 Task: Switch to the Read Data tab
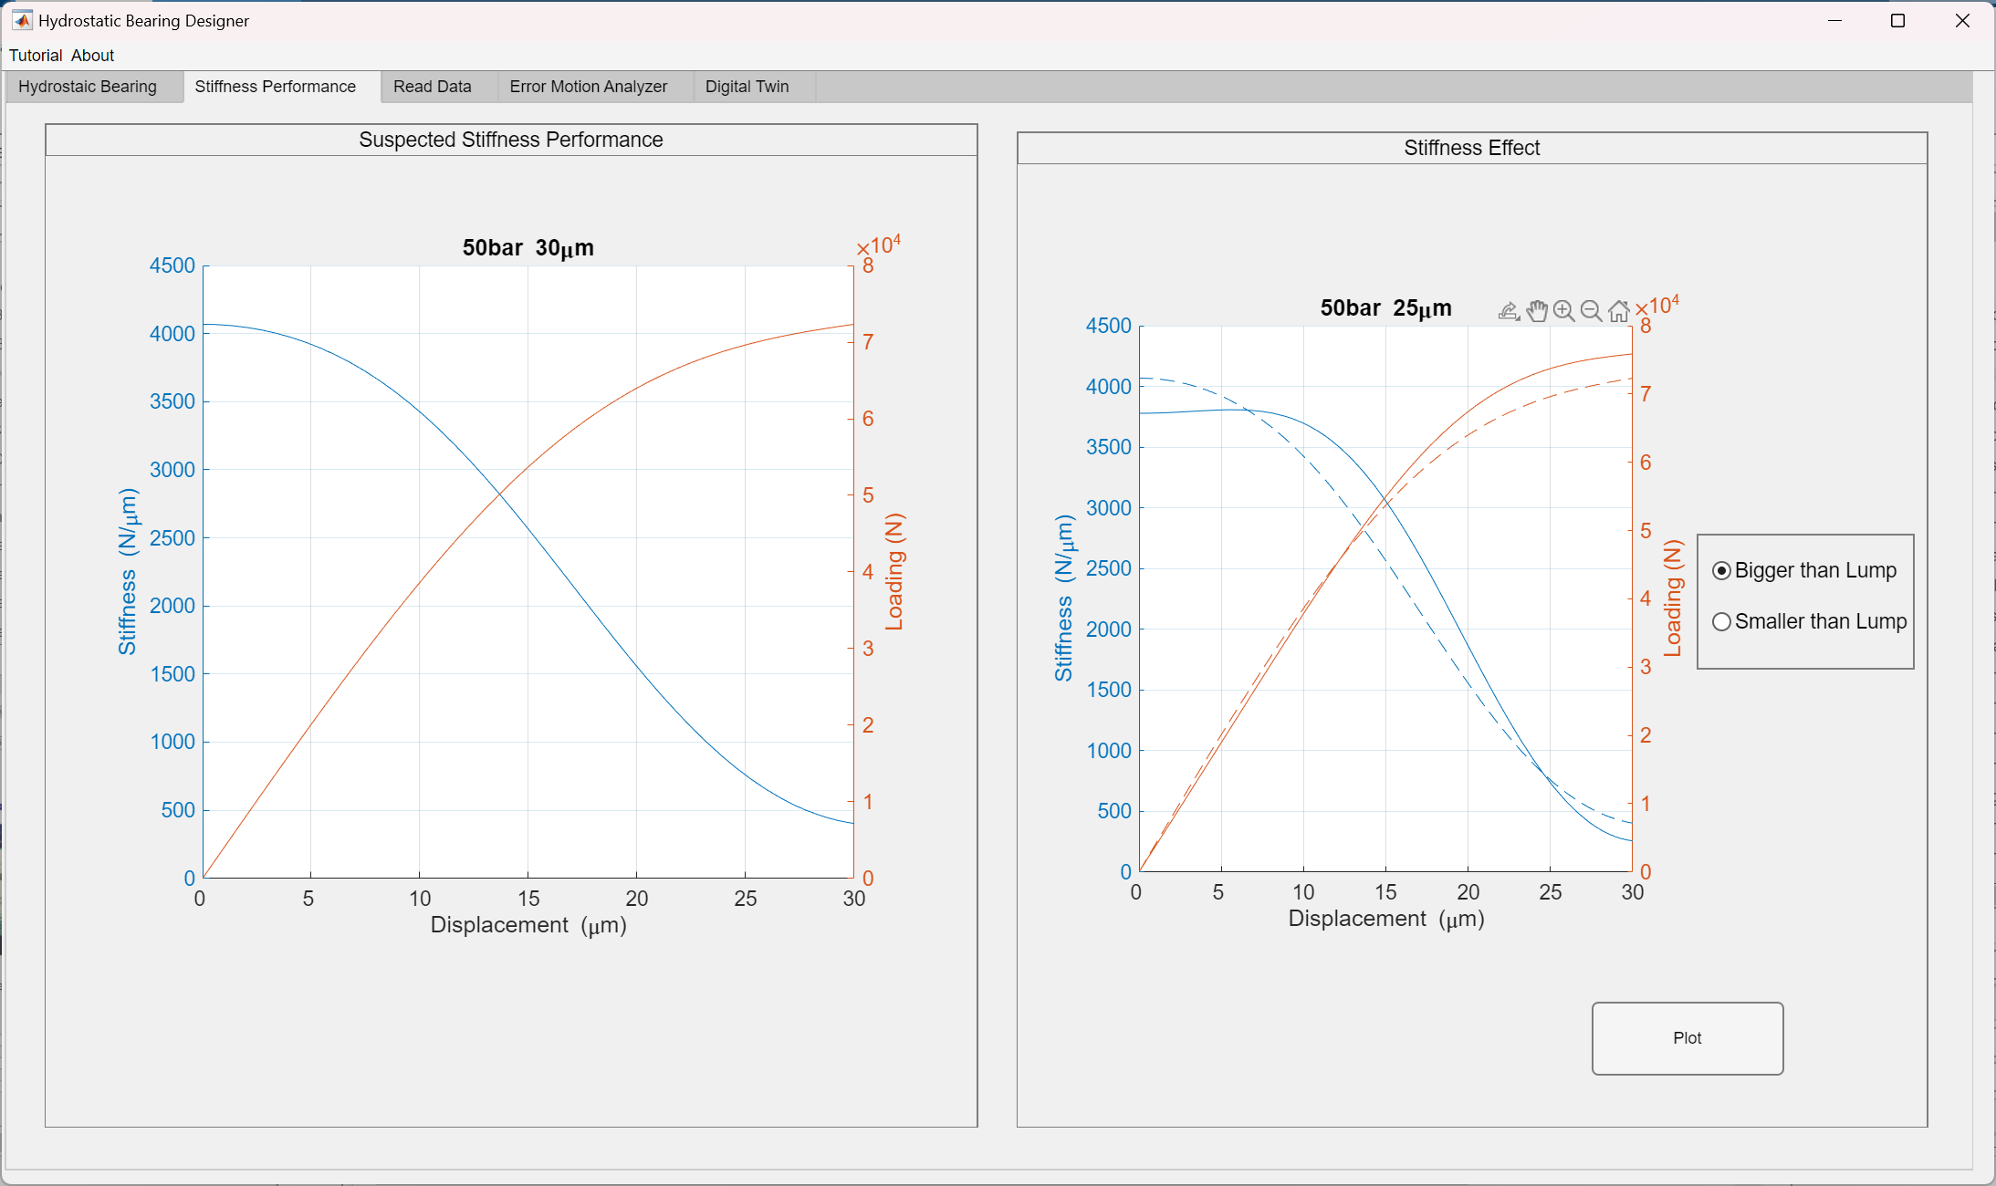point(432,86)
